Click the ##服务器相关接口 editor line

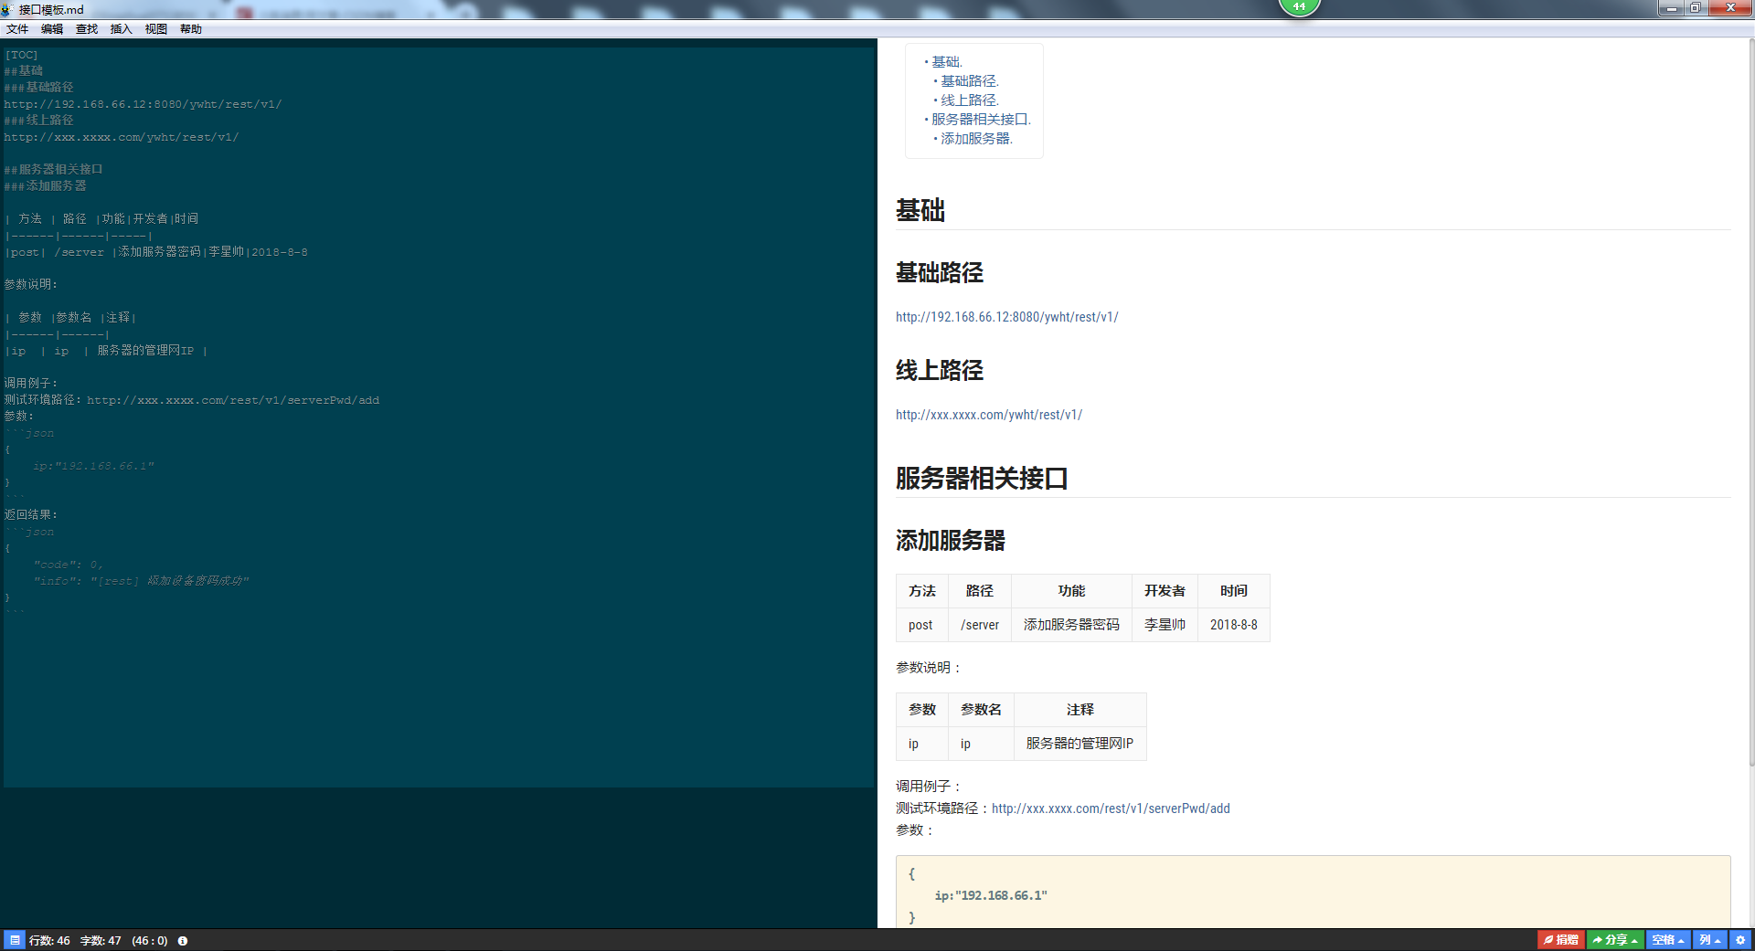[x=53, y=170]
